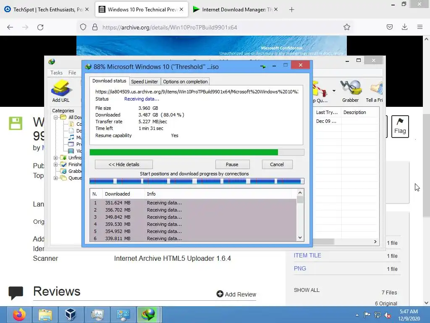Open Firefox from the taskbar

(x=19, y=315)
